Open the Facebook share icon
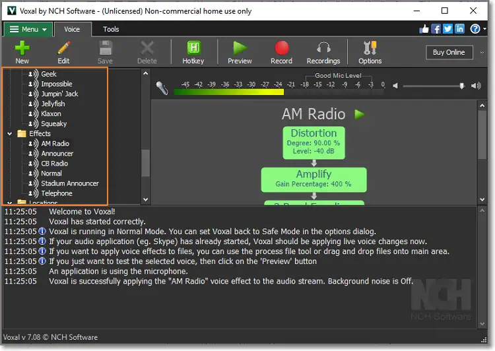495x351 pixels. point(436,29)
